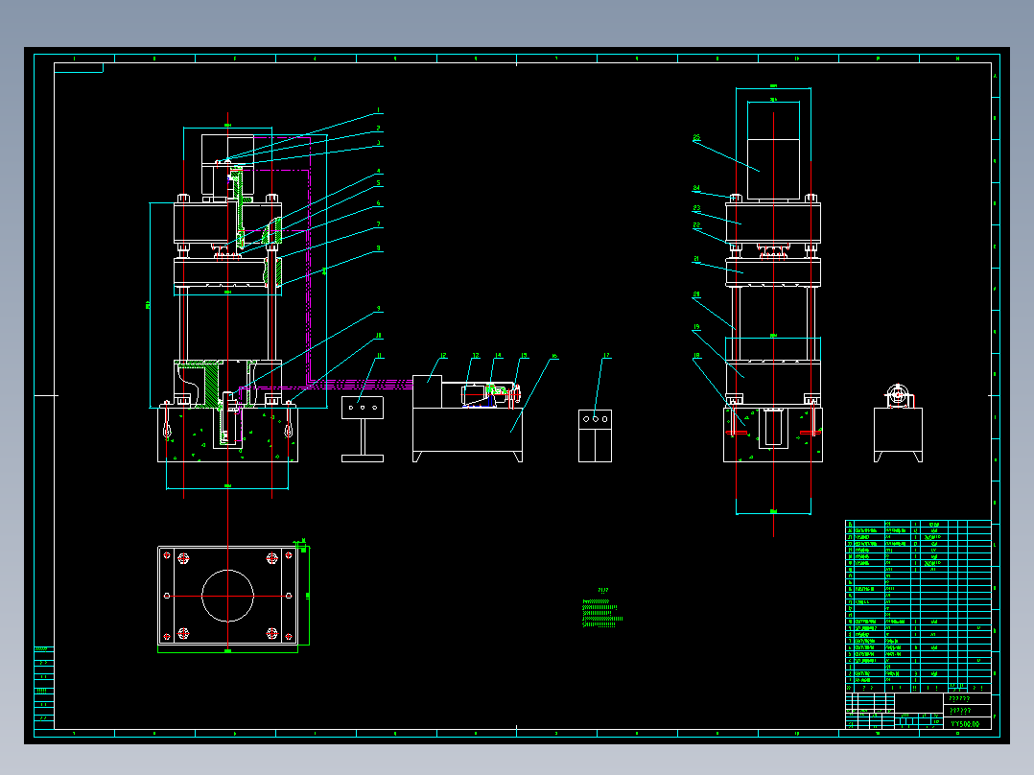Pick part callout number 8
Screen dimensions: 1034x775
[378, 248]
